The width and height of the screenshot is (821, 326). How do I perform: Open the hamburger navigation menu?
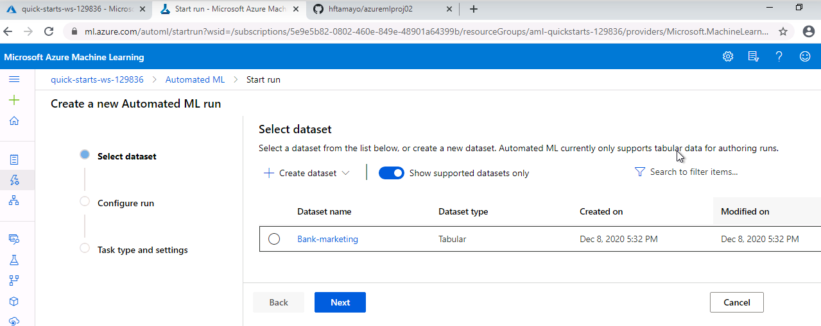pos(14,79)
